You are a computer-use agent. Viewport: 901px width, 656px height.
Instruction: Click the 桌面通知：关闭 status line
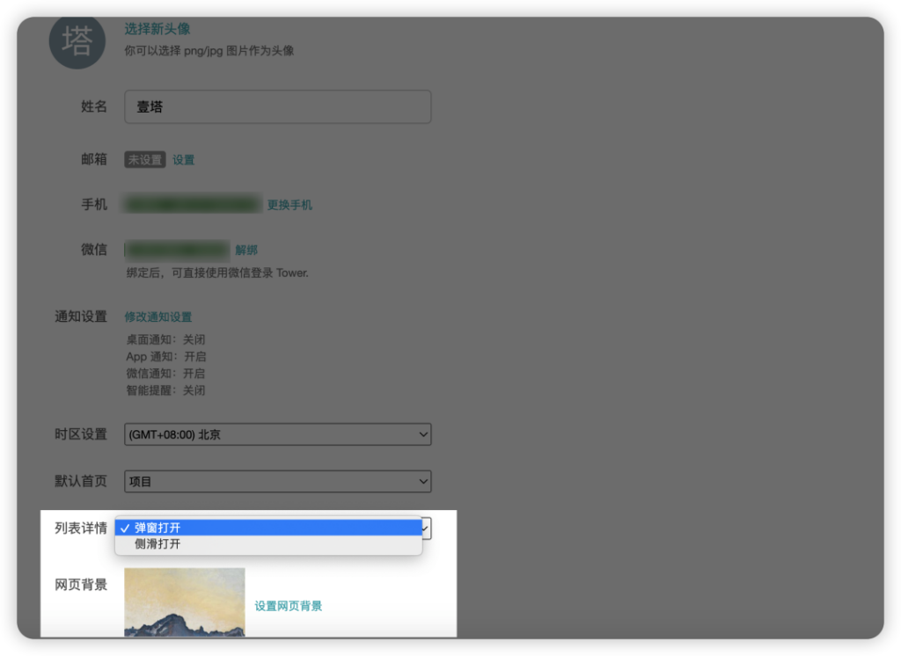click(165, 339)
